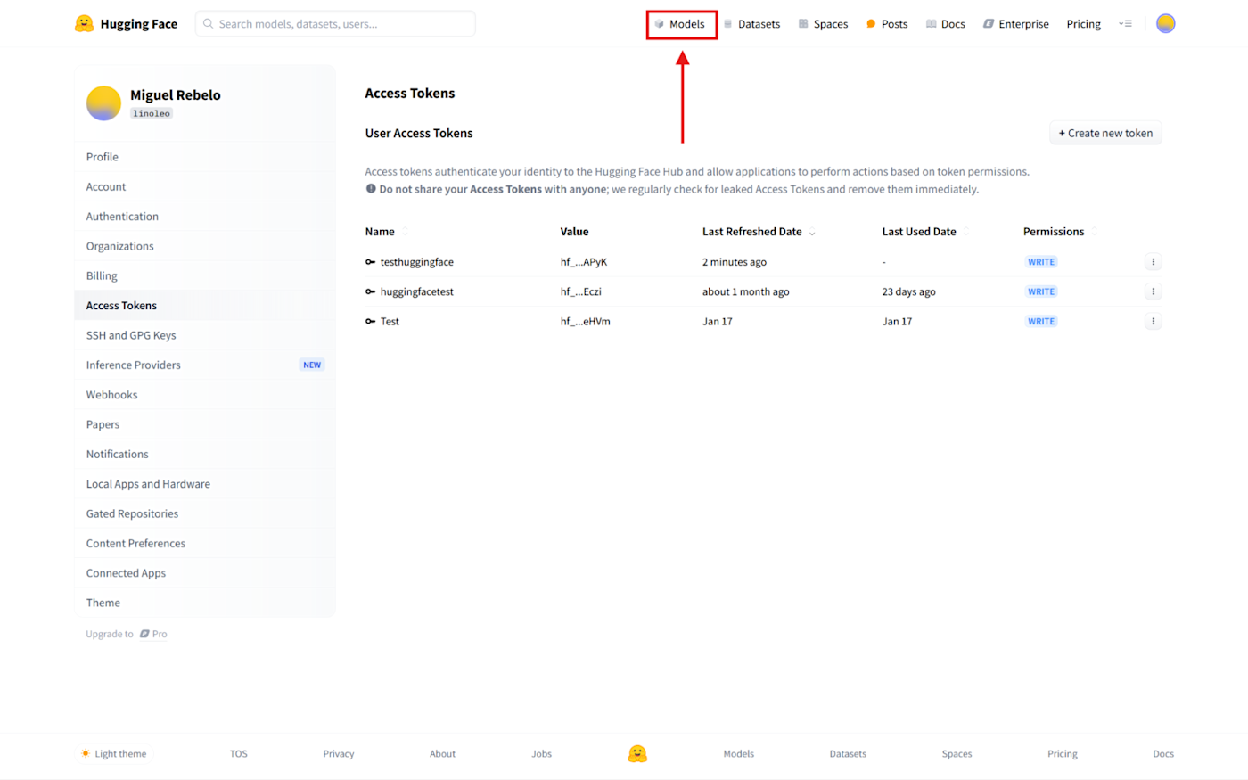Click the Datasets footer link
Viewport: 1248px width, 780px height.
tap(848, 754)
